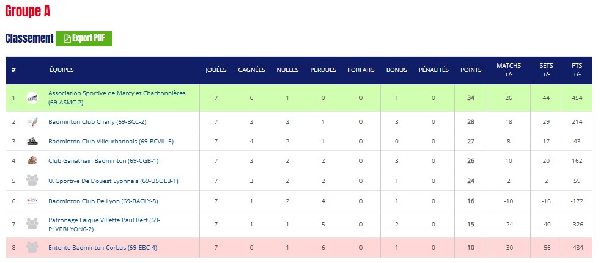The height and width of the screenshot is (263, 601).
Task: Open the Badminton Club Charly team link
Action: [x=97, y=122]
